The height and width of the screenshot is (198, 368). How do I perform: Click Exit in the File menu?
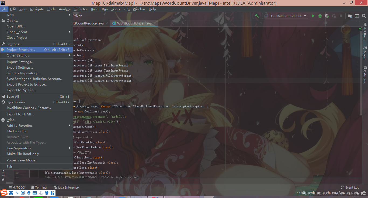36,167
